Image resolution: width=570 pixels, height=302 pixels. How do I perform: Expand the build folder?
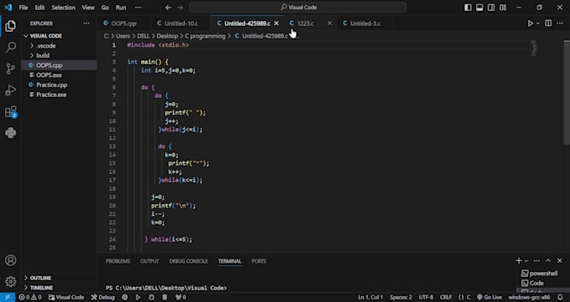coord(43,55)
